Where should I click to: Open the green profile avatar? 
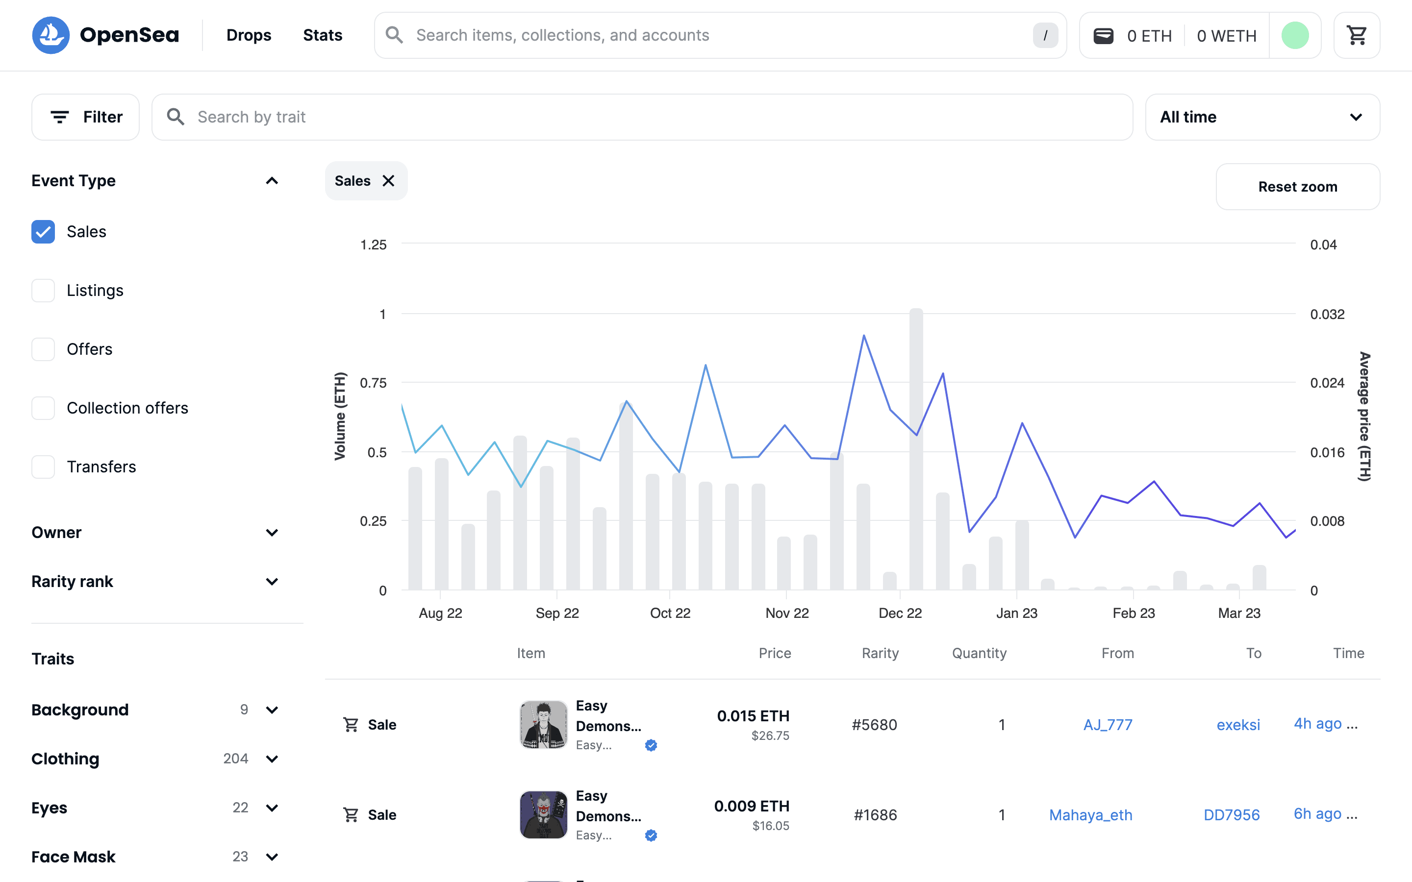[x=1295, y=35]
